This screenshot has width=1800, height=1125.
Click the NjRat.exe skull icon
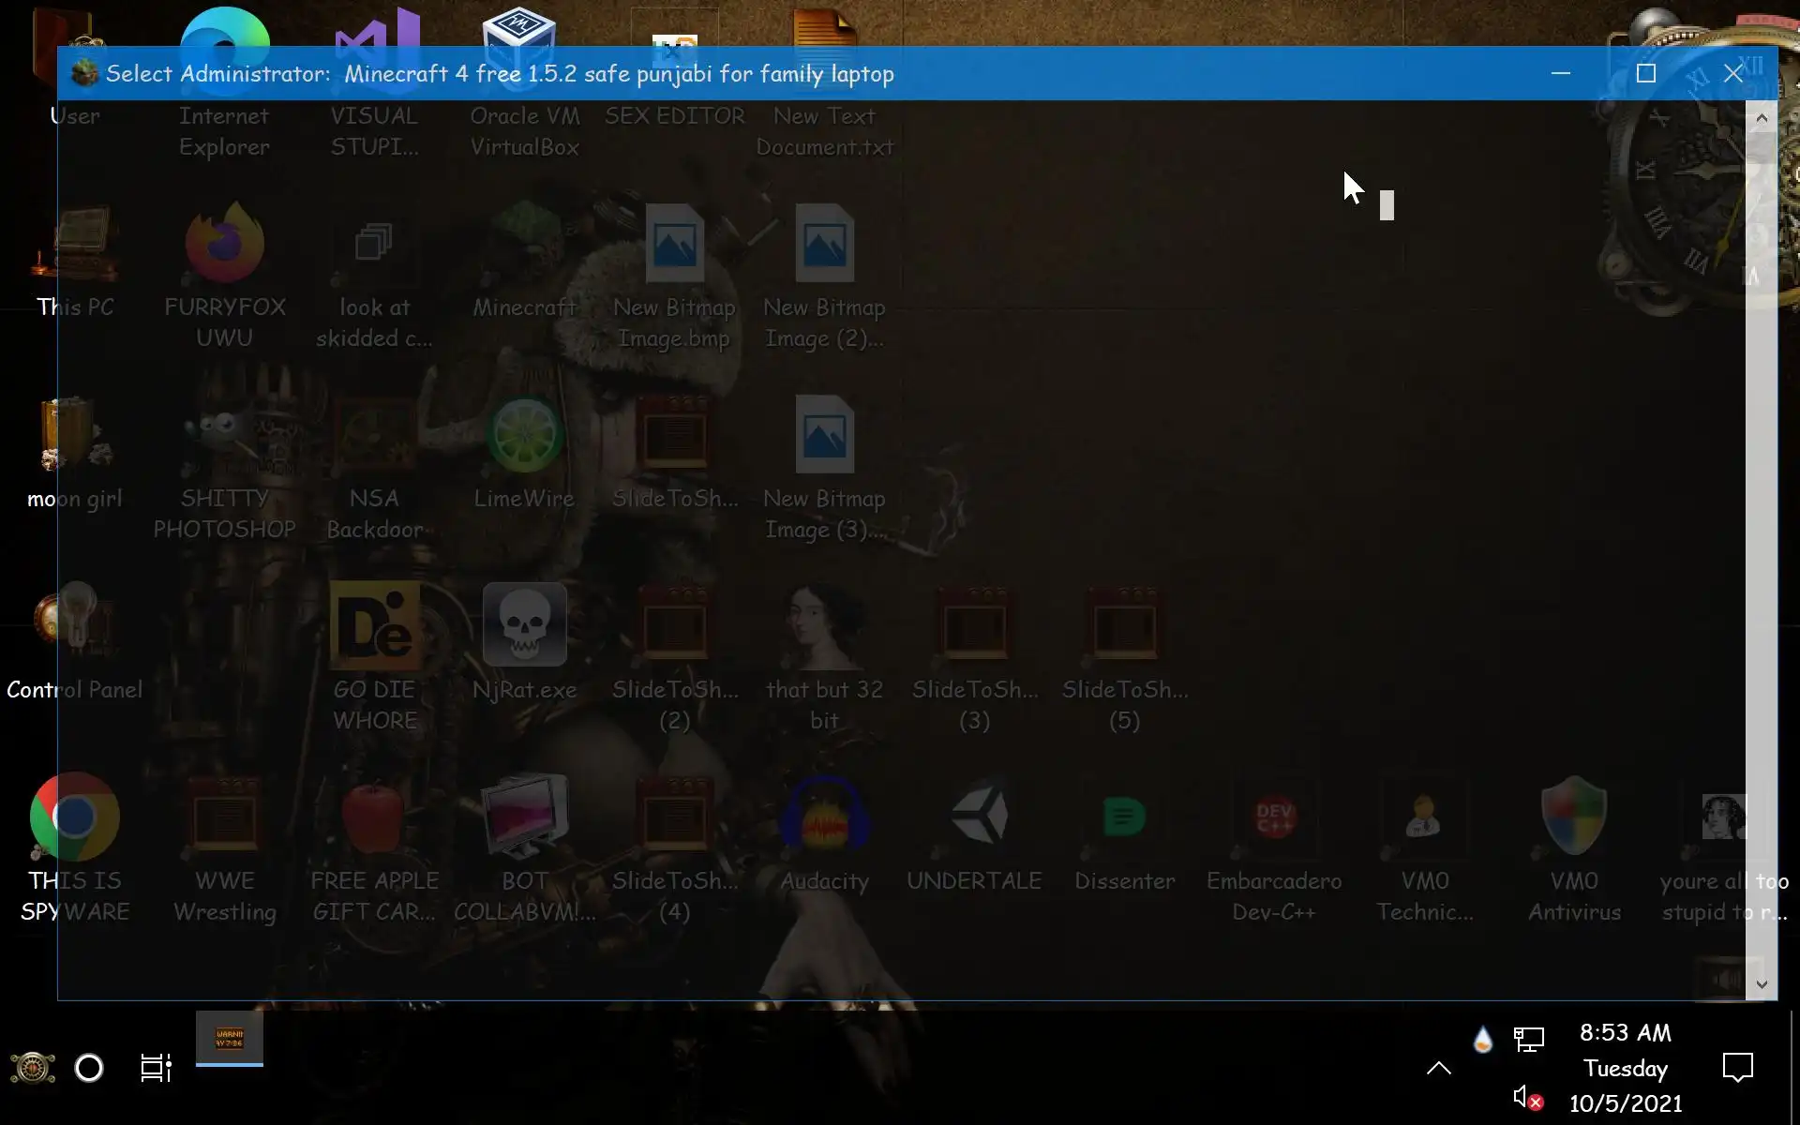pyautogui.click(x=524, y=625)
